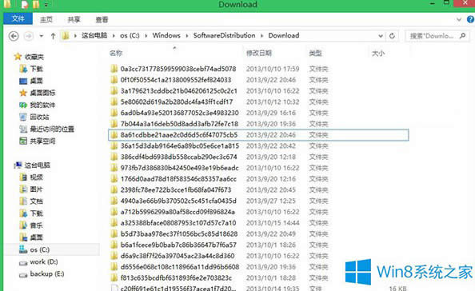Click folder icon of 7b044a3a16deb50d folder
This screenshot has width=475, height=291.
pos(114,124)
